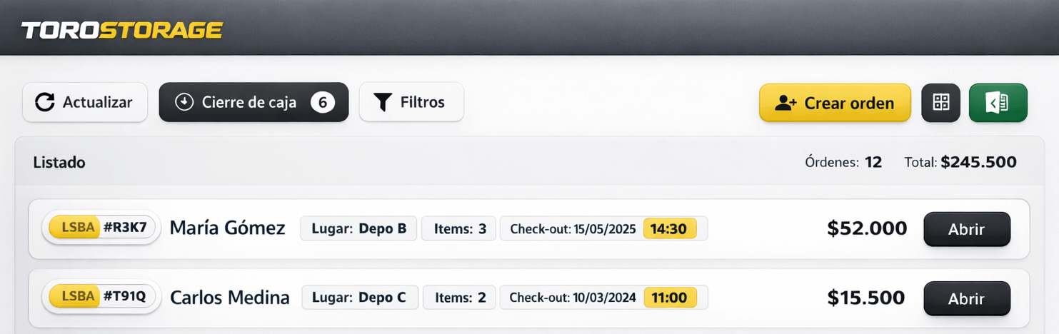Screen dimensions: 1059x334
Task: Click the funnel icon in Filtros
Action: pyautogui.click(x=383, y=102)
